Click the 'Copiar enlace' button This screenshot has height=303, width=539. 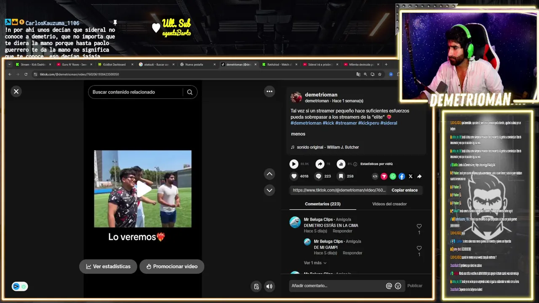(405, 190)
